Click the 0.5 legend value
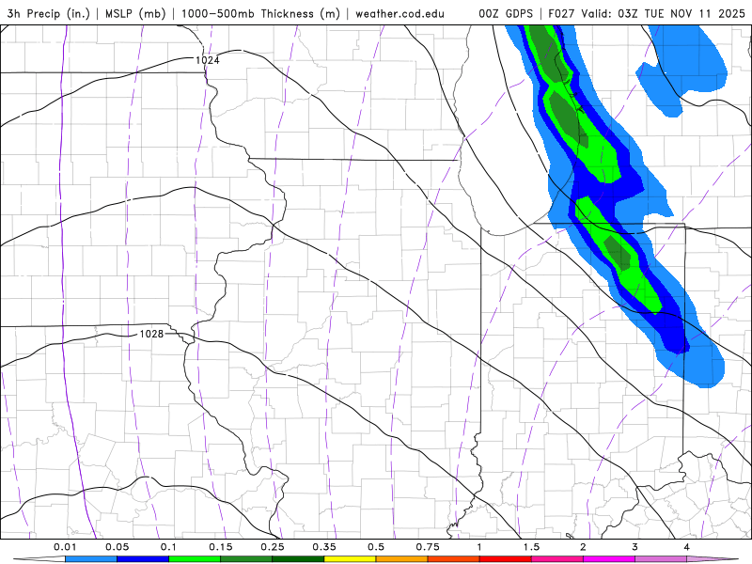Image resolution: width=752 pixels, height=564 pixels. (x=376, y=547)
